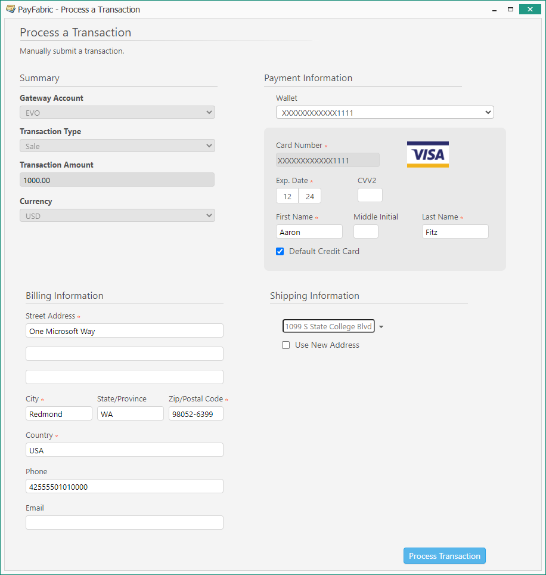Click the PayFabric app icon in title bar

coord(10,9)
